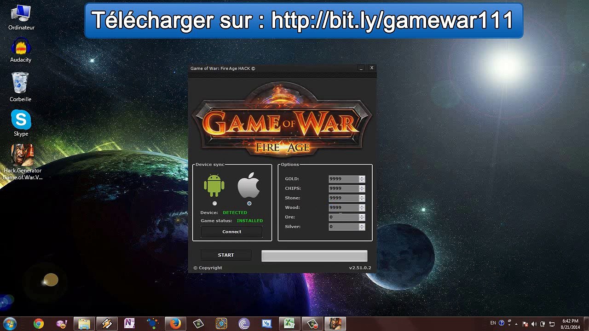Open Google Chrome from the taskbar
The height and width of the screenshot is (331, 589).
coord(39,324)
